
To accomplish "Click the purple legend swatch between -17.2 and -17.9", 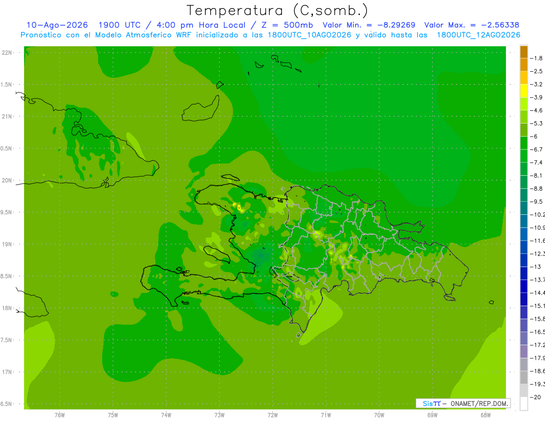I will (524, 351).
